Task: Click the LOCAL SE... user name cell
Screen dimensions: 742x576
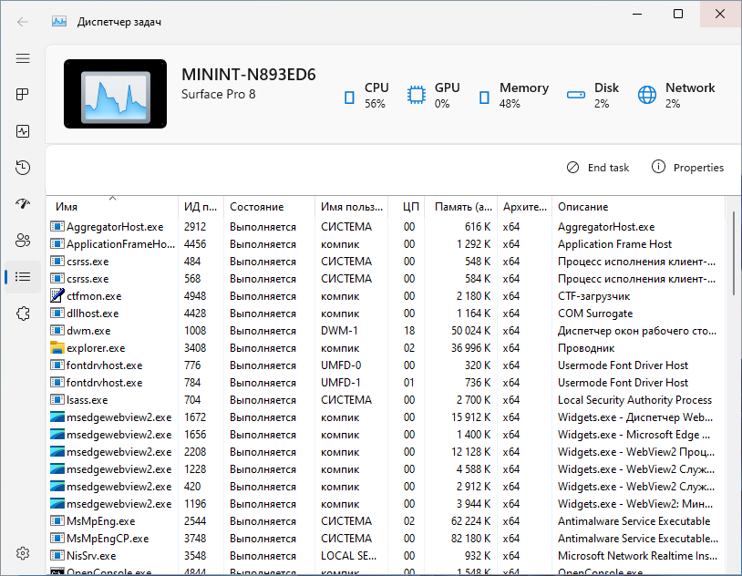Action: [349, 556]
